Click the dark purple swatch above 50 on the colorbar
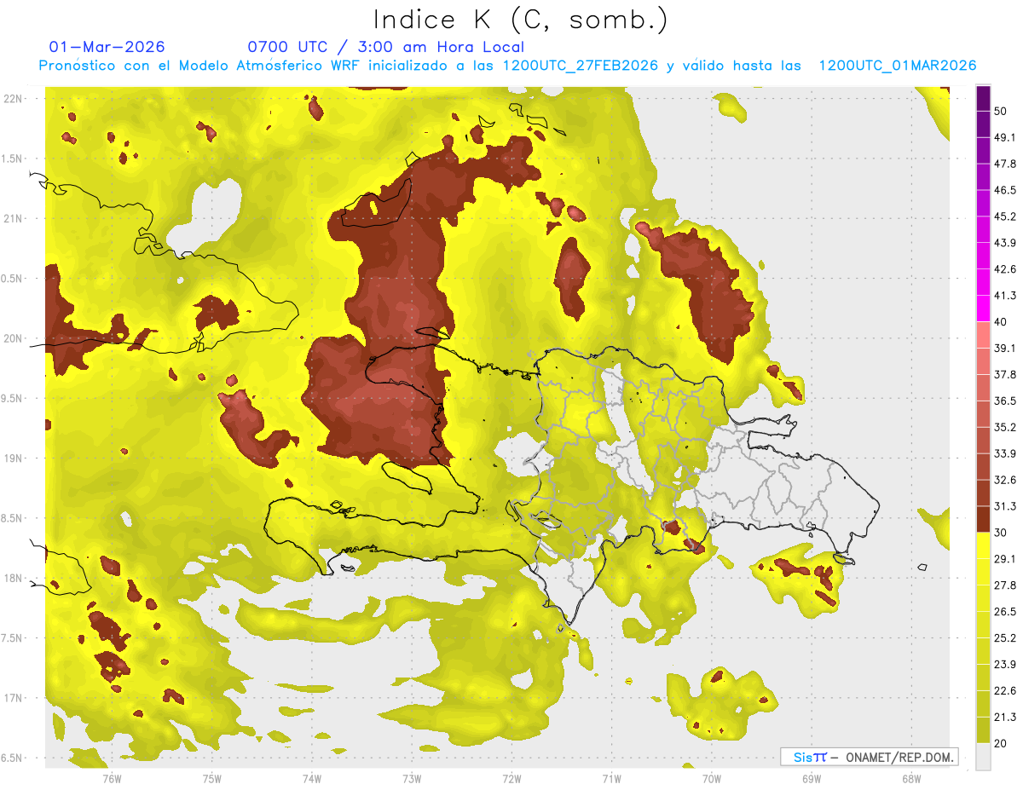1023x790 pixels. [983, 98]
